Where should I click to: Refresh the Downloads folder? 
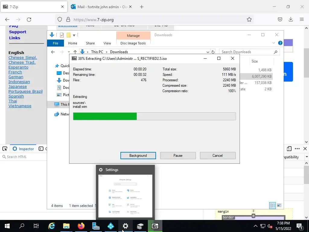coord(213,52)
